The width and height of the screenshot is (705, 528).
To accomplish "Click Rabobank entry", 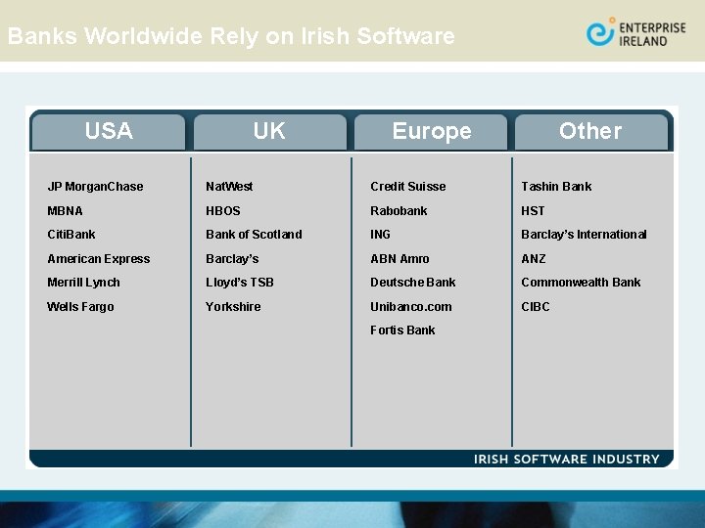I will point(399,210).
